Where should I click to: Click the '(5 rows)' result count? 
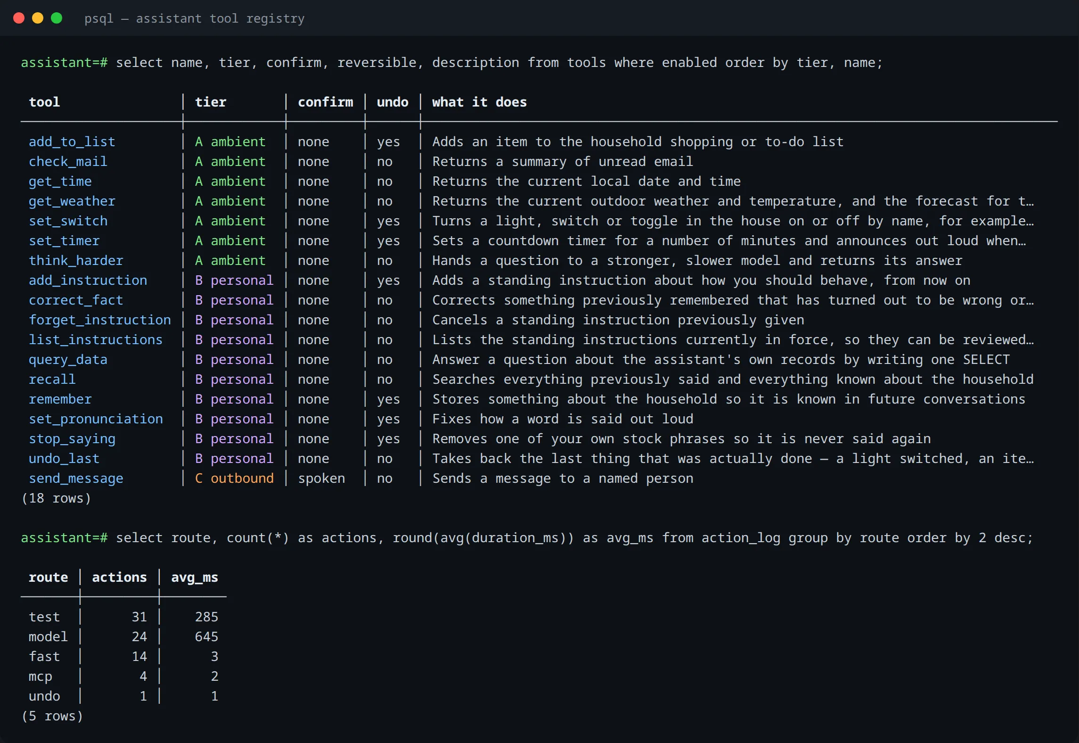coord(52,716)
